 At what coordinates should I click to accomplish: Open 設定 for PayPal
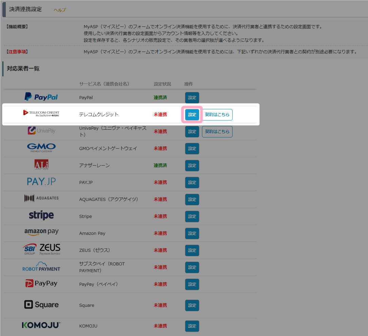tap(192, 98)
